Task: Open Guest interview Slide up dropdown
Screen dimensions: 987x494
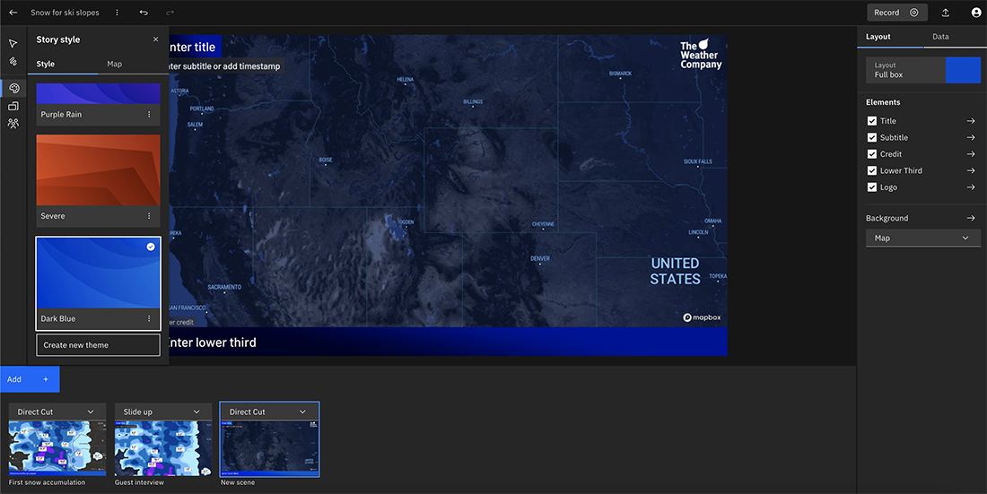Action: [x=163, y=412]
